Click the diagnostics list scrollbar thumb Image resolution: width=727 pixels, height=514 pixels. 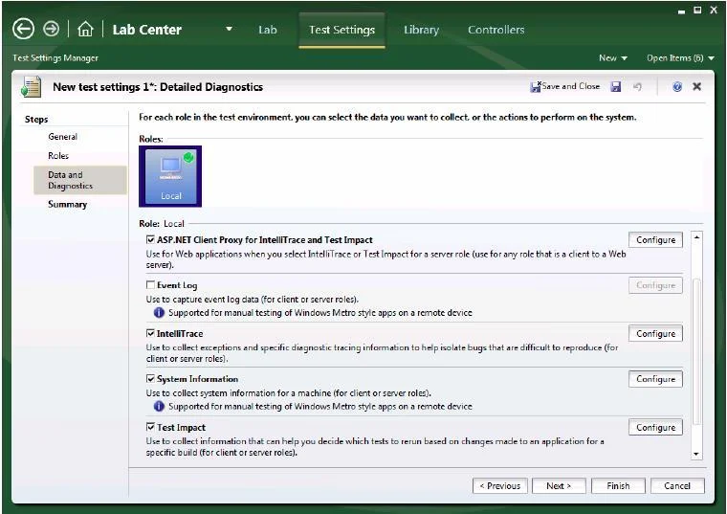pyautogui.click(x=696, y=351)
